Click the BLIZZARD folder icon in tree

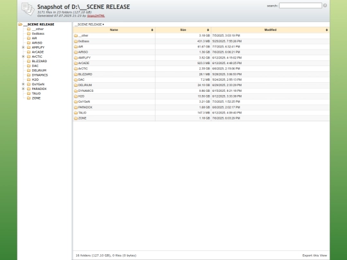[x=29, y=61]
